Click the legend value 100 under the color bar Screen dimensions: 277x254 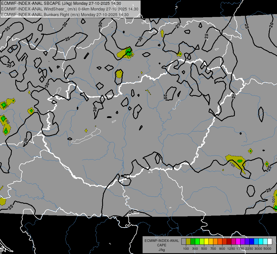(186, 249)
